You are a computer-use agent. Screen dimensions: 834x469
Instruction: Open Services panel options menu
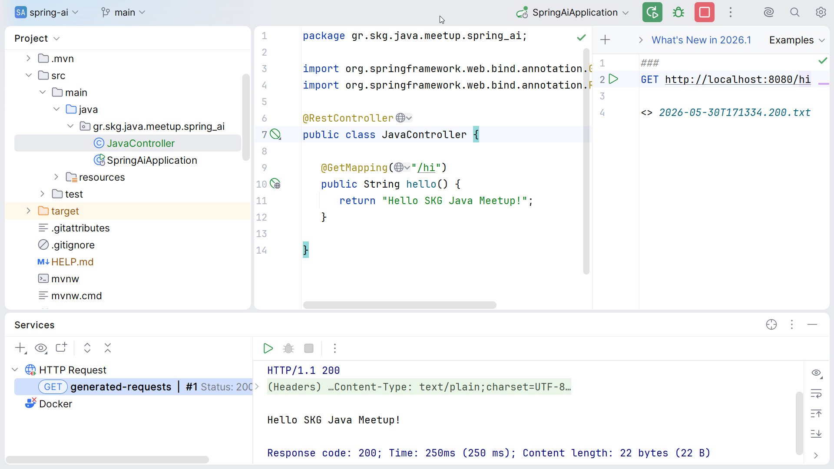click(792, 324)
